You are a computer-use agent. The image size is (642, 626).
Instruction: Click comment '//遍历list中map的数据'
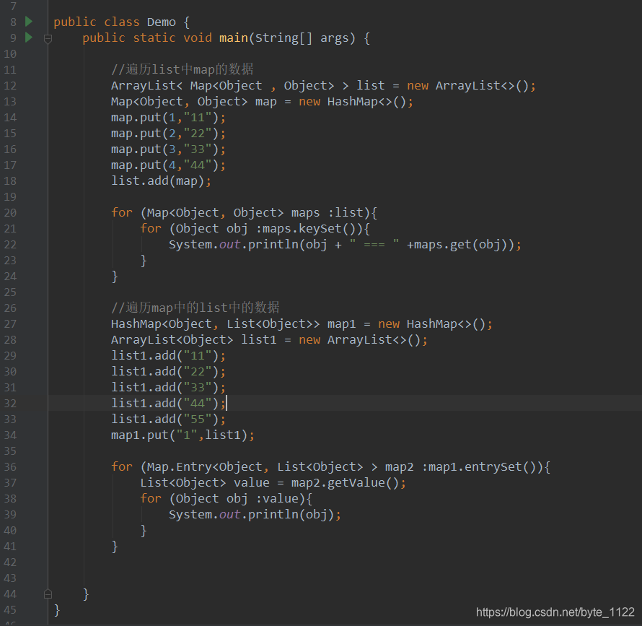[183, 69]
